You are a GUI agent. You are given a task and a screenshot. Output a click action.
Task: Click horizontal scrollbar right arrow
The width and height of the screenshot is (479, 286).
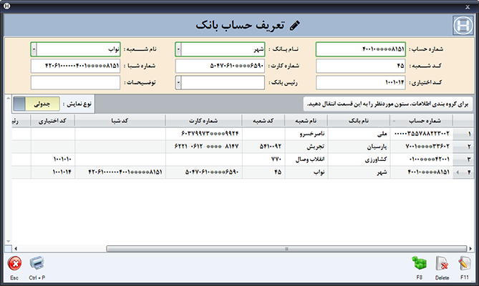point(470,249)
